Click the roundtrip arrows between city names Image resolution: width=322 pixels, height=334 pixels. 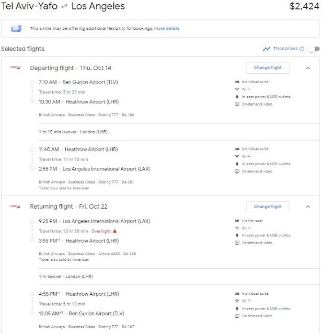64,7
